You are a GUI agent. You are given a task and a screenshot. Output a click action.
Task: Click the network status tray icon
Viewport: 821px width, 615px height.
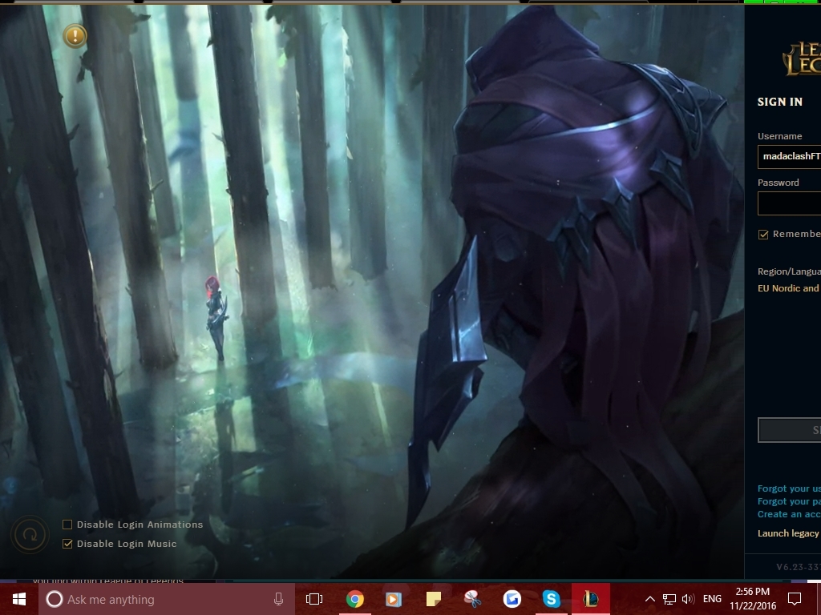669,599
